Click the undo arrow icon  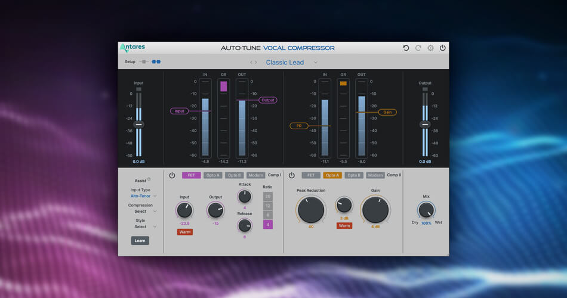406,48
